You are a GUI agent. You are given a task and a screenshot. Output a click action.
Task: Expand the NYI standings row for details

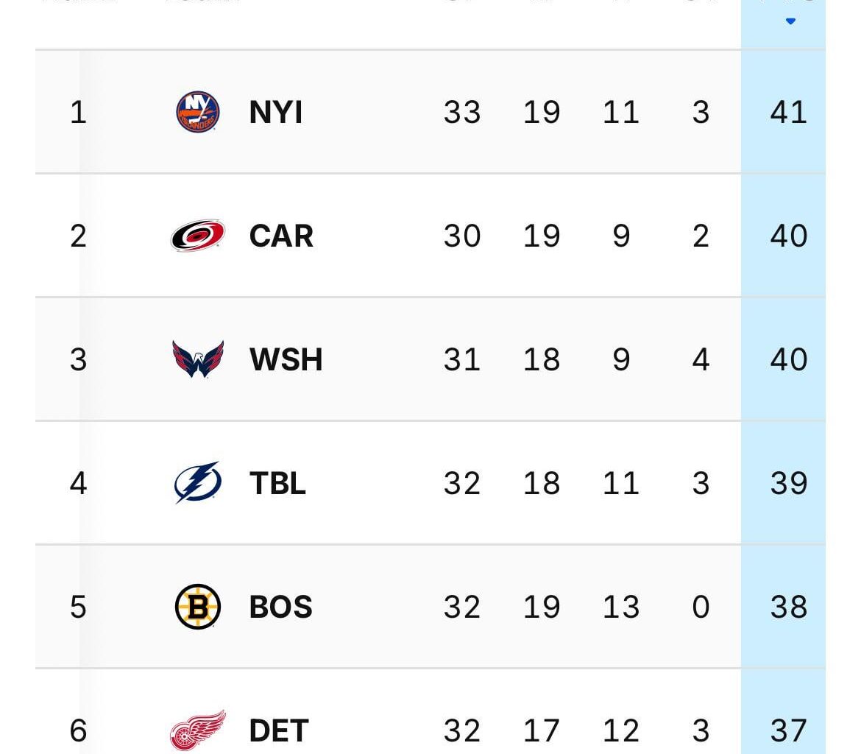(442, 111)
